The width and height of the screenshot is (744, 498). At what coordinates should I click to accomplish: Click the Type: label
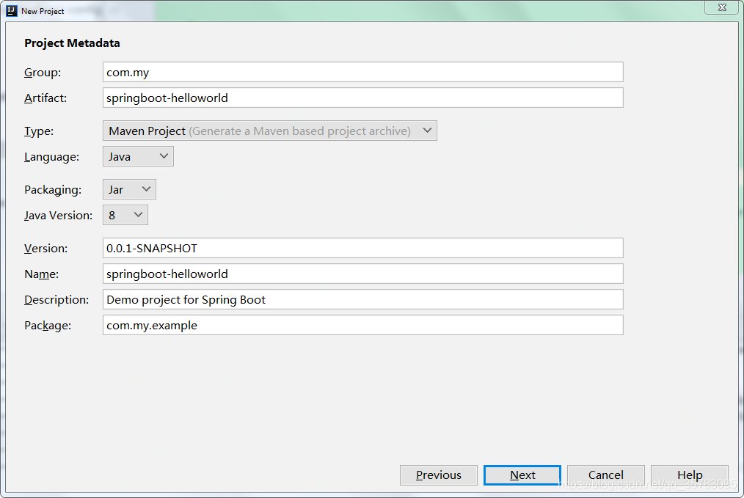pos(39,131)
